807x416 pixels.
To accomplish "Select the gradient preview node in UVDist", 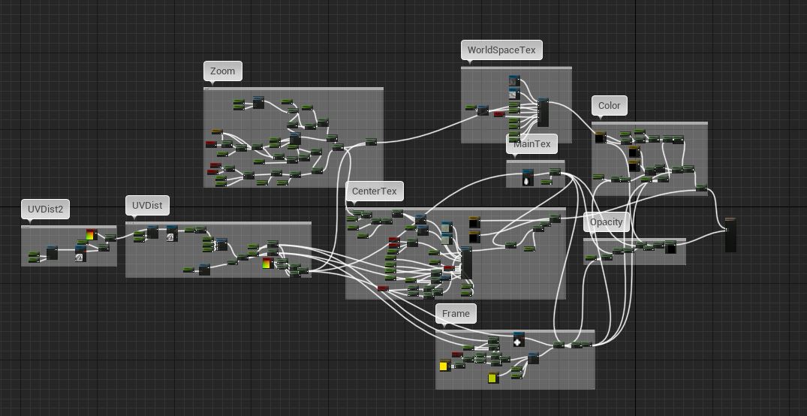I will [x=267, y=263].
